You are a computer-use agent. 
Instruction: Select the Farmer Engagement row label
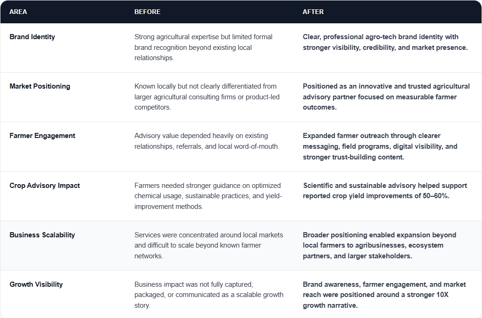click(43, 136)
